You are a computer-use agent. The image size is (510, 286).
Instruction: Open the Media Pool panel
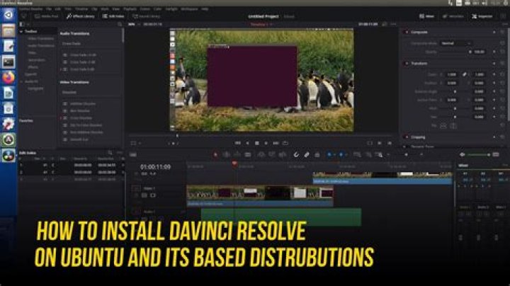(46, 16)
